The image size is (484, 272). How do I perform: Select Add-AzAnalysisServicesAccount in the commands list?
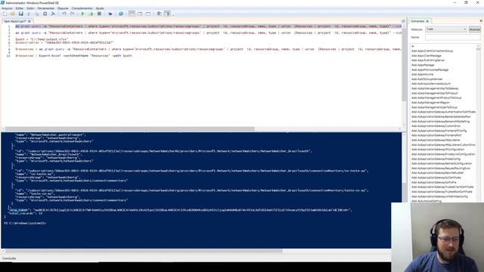[430, 84]
